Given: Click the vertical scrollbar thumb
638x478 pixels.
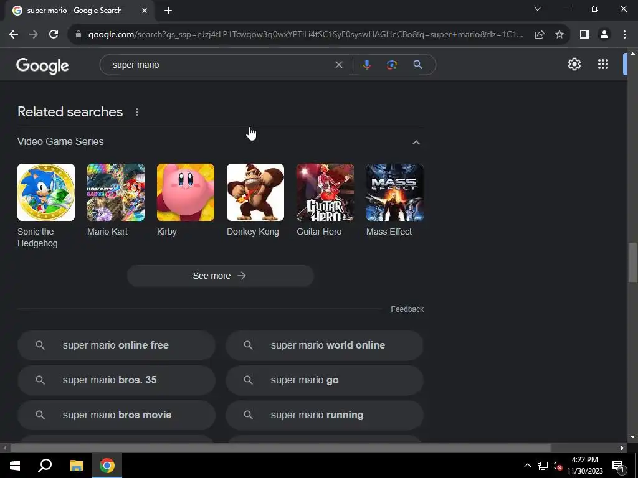Looking at the screenshot, I should (633, 262).
